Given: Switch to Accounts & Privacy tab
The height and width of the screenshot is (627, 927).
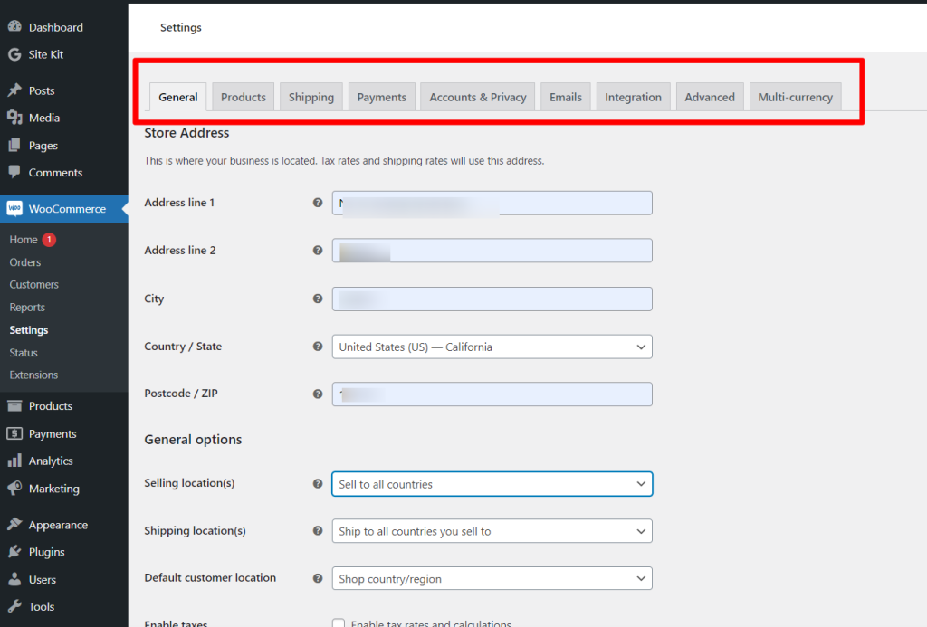Looking at the screenshot, I should click(x=477, y=97).
